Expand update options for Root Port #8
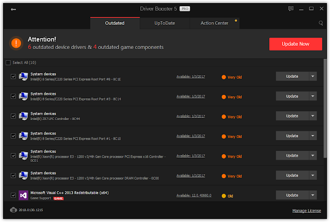 point(313,76)
